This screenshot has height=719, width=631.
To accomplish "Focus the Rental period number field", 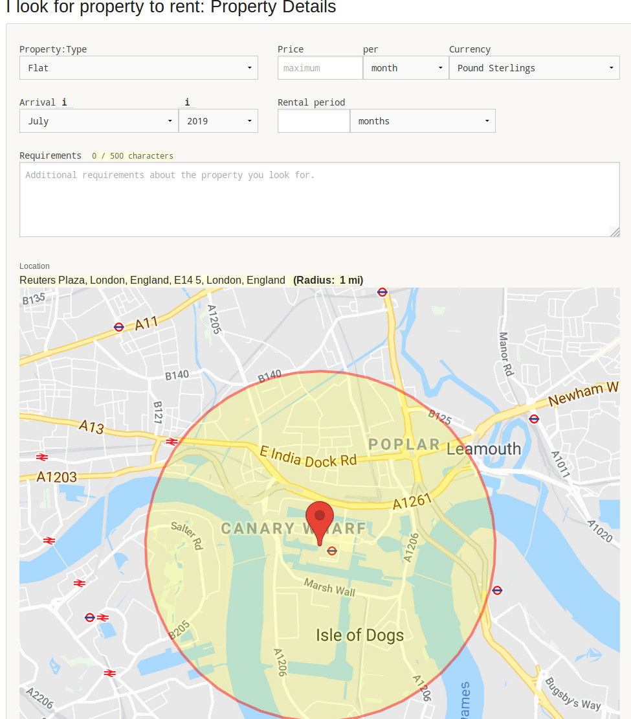I will pyautogui.click(x=314, y=121).
